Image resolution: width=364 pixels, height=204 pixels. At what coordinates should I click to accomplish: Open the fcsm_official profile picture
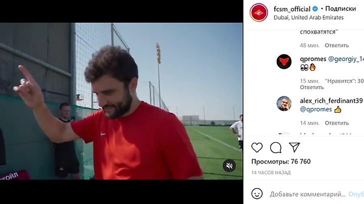[x=259, y=12]
